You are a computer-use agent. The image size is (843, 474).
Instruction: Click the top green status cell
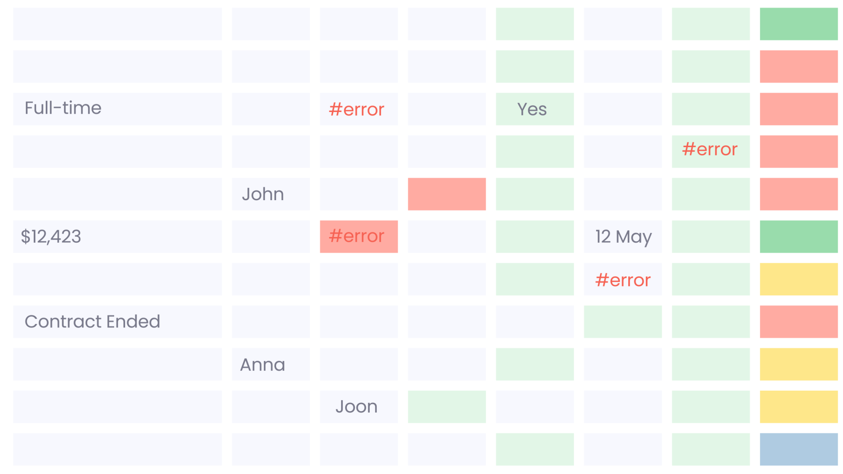pyautogui.click(x=799, y=24)
